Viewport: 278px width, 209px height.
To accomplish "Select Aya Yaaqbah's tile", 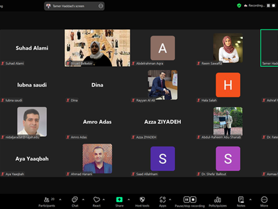I will 32,159.
